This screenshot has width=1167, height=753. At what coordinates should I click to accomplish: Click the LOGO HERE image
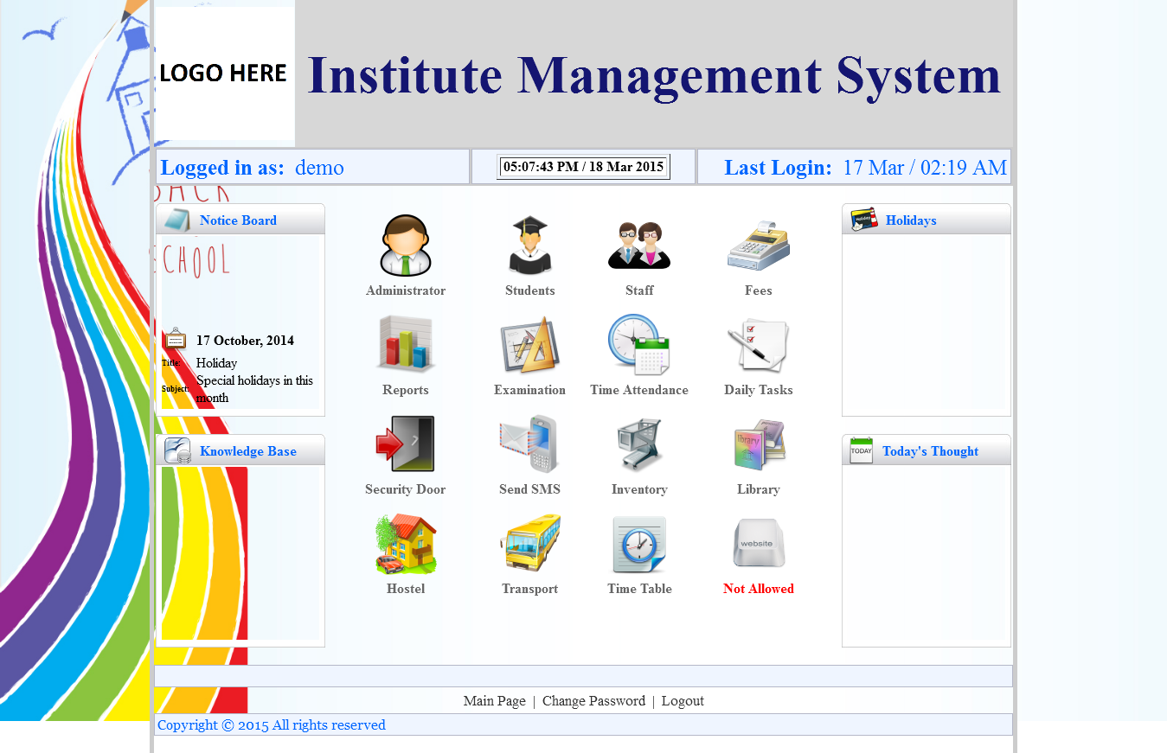tap(223, 73)
